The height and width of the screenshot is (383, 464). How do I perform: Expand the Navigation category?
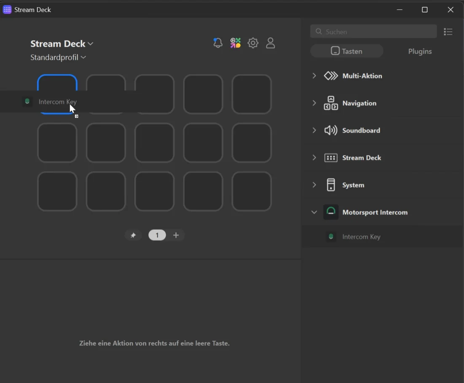[314, 103]
